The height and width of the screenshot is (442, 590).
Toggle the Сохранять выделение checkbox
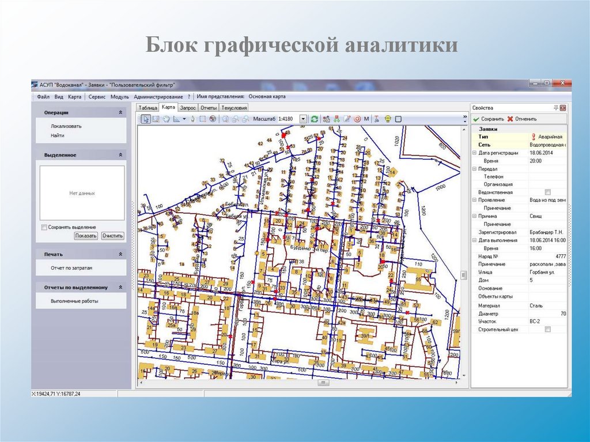pos(44,227)
